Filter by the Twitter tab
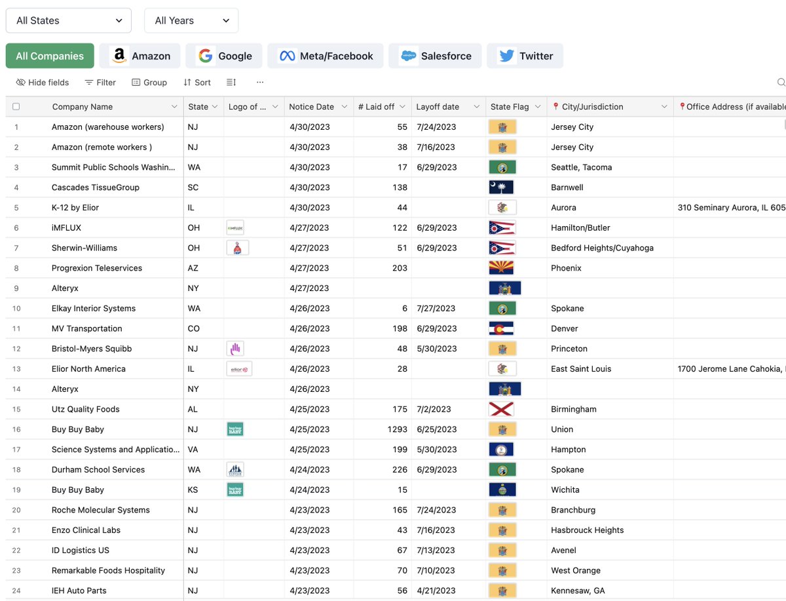Screen dimensions: 786x601 coord(525,56)
